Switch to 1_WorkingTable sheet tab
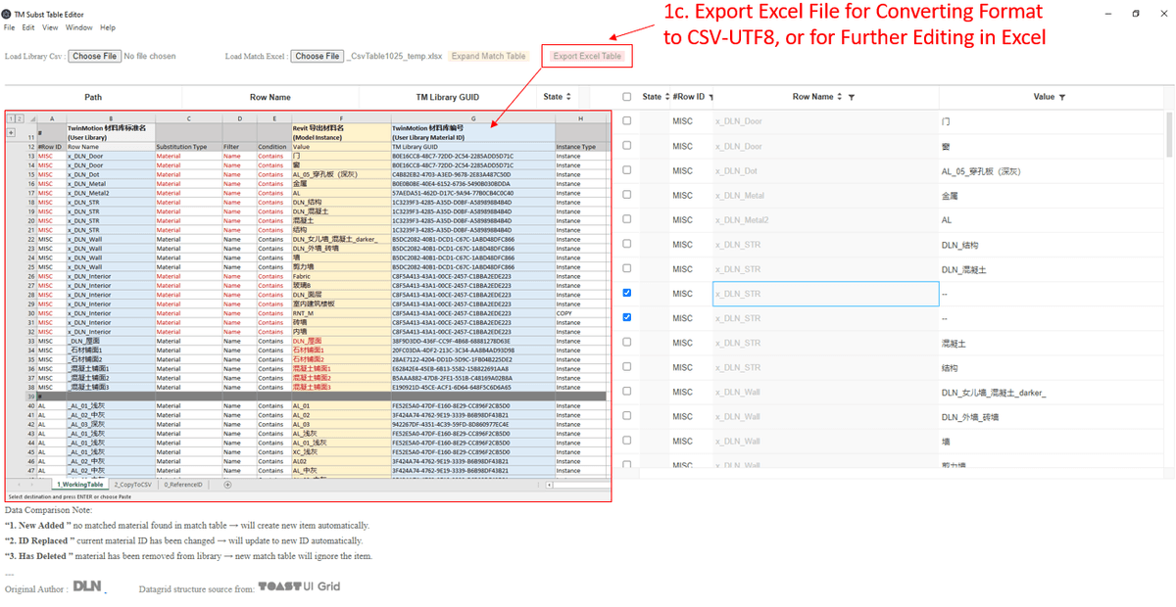The height and width of the screenshot is (607, 1176). [x=80, y=485]
